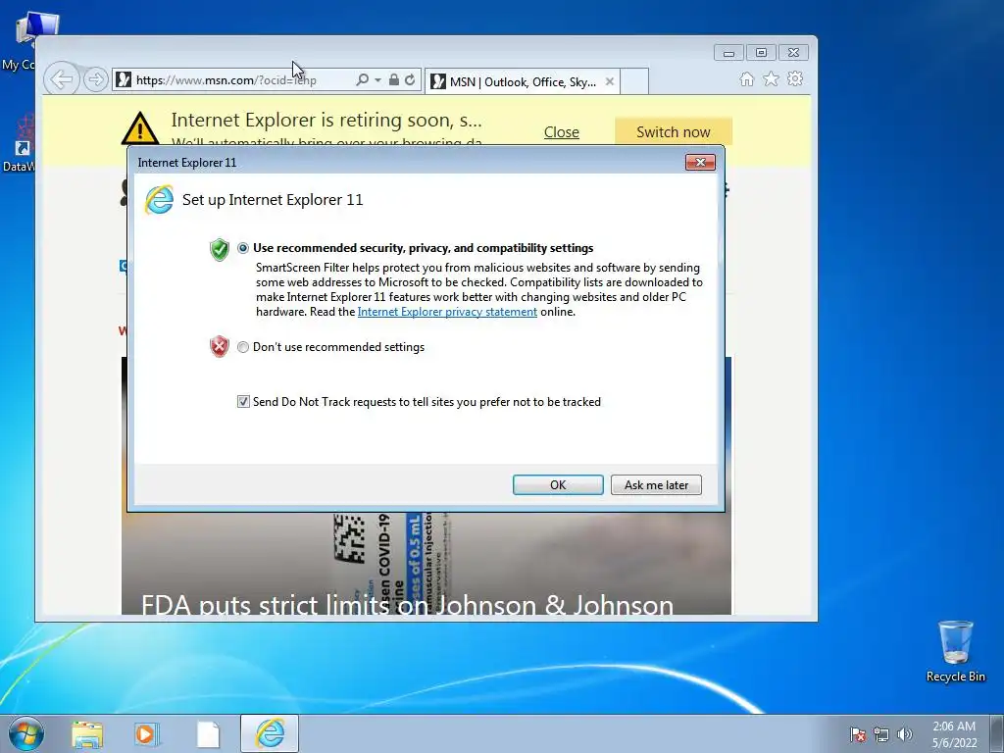Close the Internet Explorer 11 dialog
Image resolution: width=1004 pixels, height=753 pixels.
[700, 162]
